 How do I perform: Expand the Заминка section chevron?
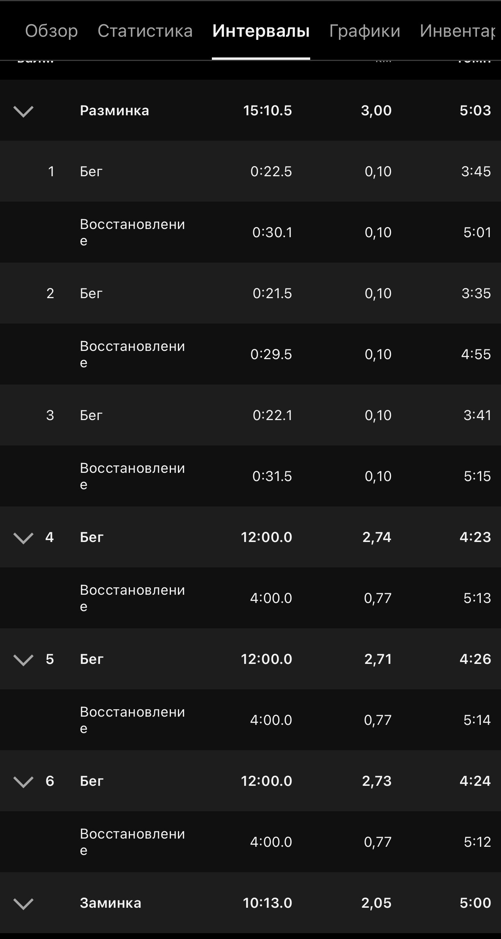click(x=23, y=904)
